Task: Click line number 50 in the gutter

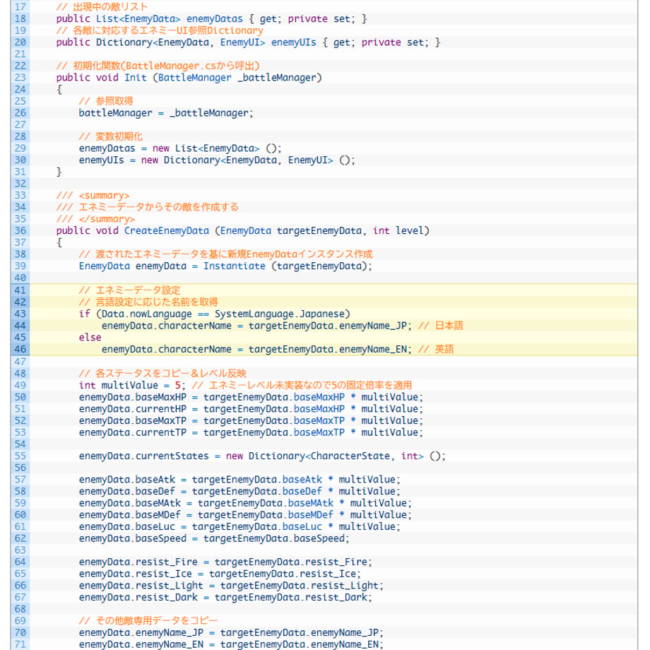Action: [20, 397]
